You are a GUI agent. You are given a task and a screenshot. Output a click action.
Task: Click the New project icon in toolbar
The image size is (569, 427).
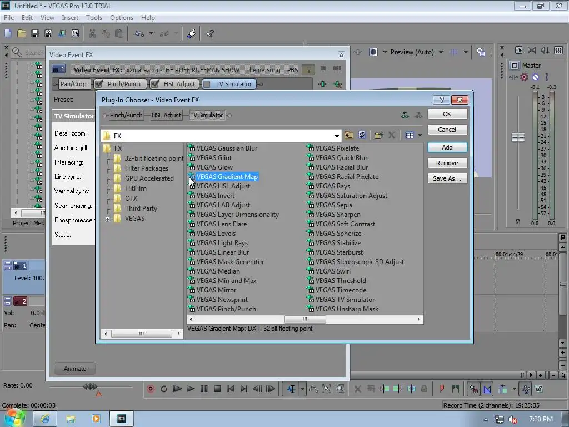[x=8, y=34]
